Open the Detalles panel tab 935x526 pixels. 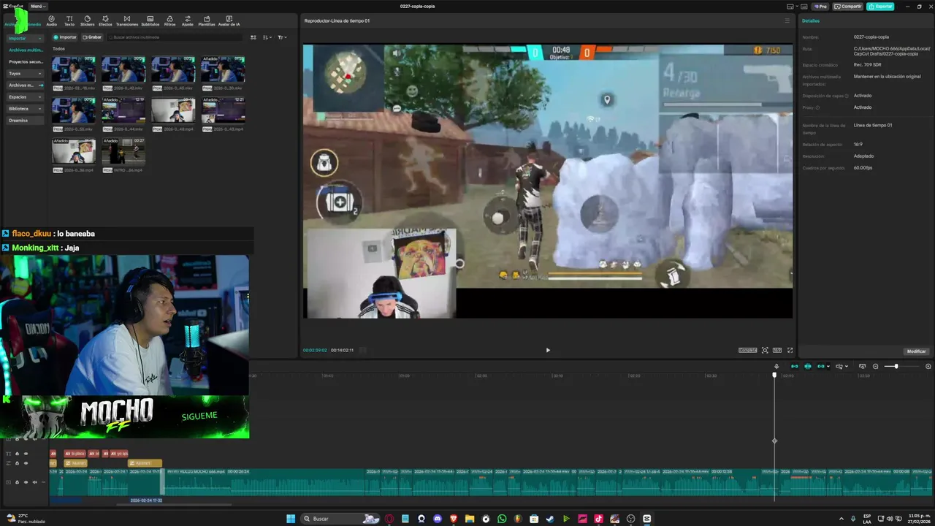click(x=811, y=20)
